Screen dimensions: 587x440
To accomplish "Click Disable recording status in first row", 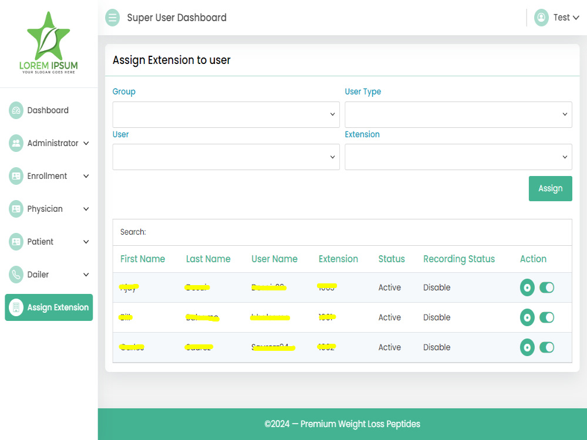I will pyautogui.click(x=437, y=287).
